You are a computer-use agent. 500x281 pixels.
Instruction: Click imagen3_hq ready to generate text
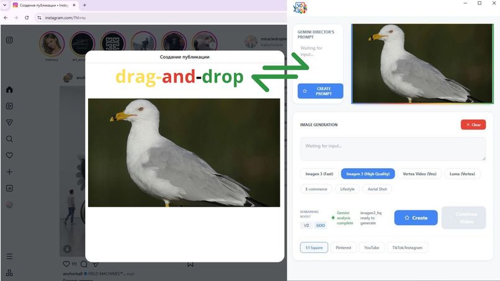point(370,218)
